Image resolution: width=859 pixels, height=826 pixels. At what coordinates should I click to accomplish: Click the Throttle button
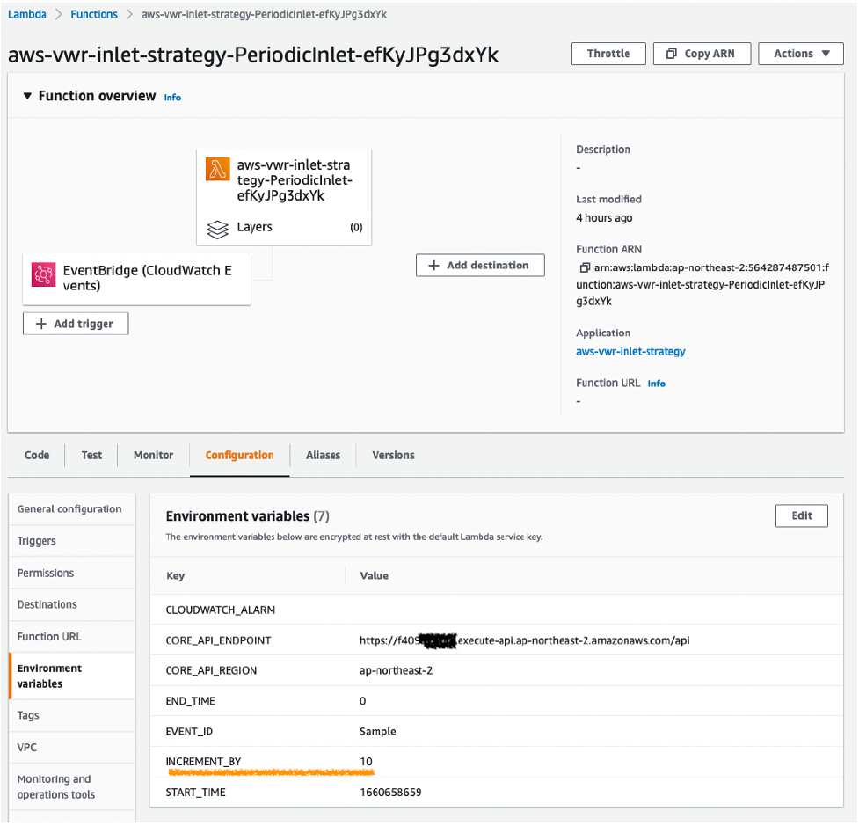click(x=608, y=54)
